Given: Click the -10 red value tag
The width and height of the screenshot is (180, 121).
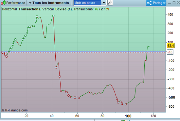Looking at the screenshot, I should click(170, 52).
